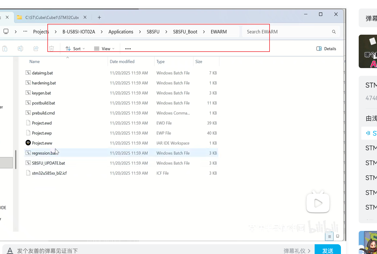Sort by Size column header
This screenshot has height=254, width=377.
coord(199,62)
